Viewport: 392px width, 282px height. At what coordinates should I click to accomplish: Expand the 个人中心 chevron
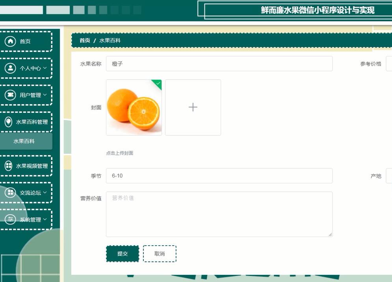pos(45,68)
